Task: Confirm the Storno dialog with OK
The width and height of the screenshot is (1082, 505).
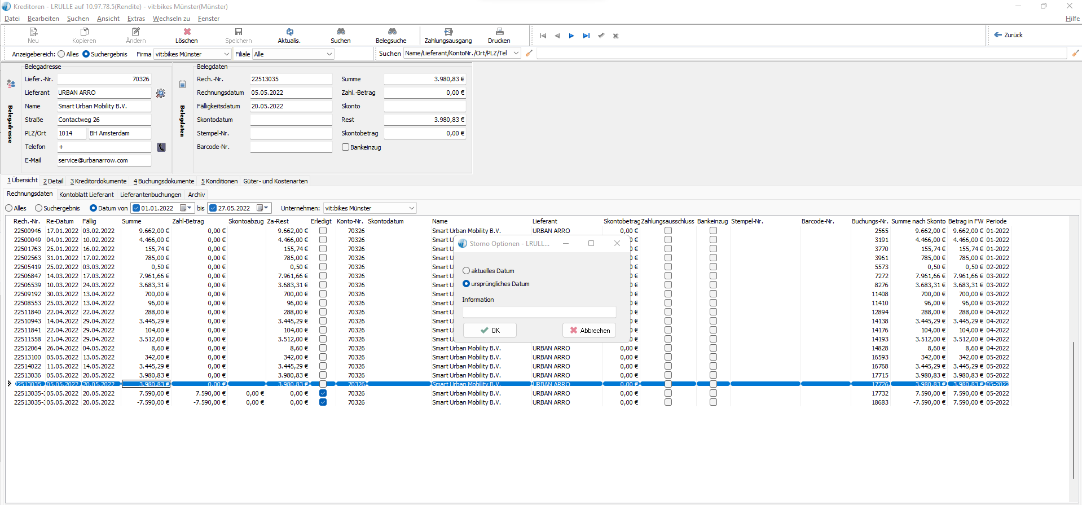Action: (490, 331)
